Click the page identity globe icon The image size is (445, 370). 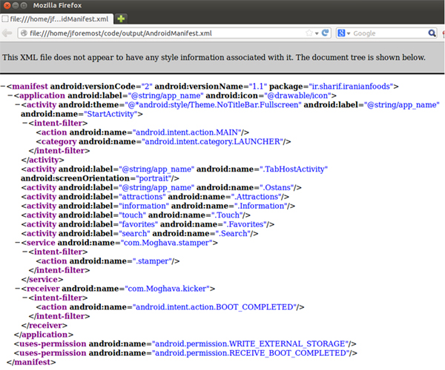[24, 33]
